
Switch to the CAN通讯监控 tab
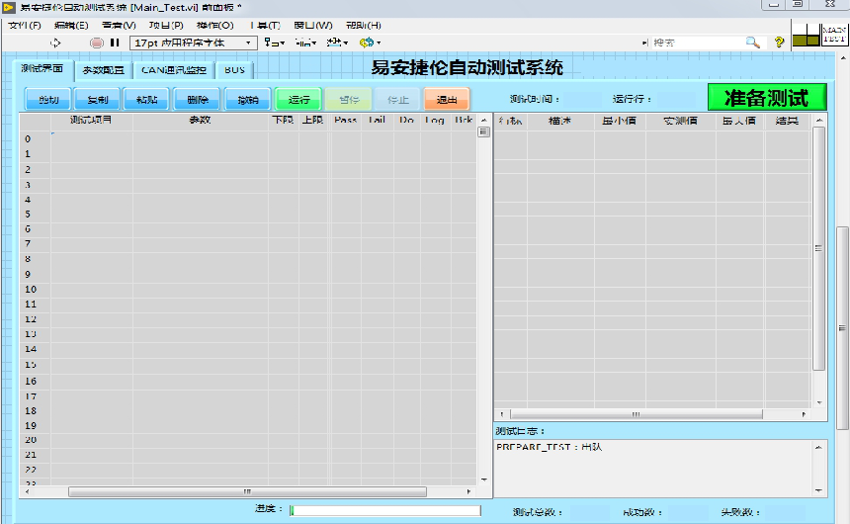pyautogui.click(x=174, y=70)
